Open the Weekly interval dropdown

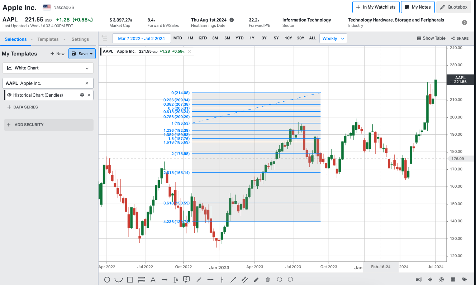click(333, 38)
